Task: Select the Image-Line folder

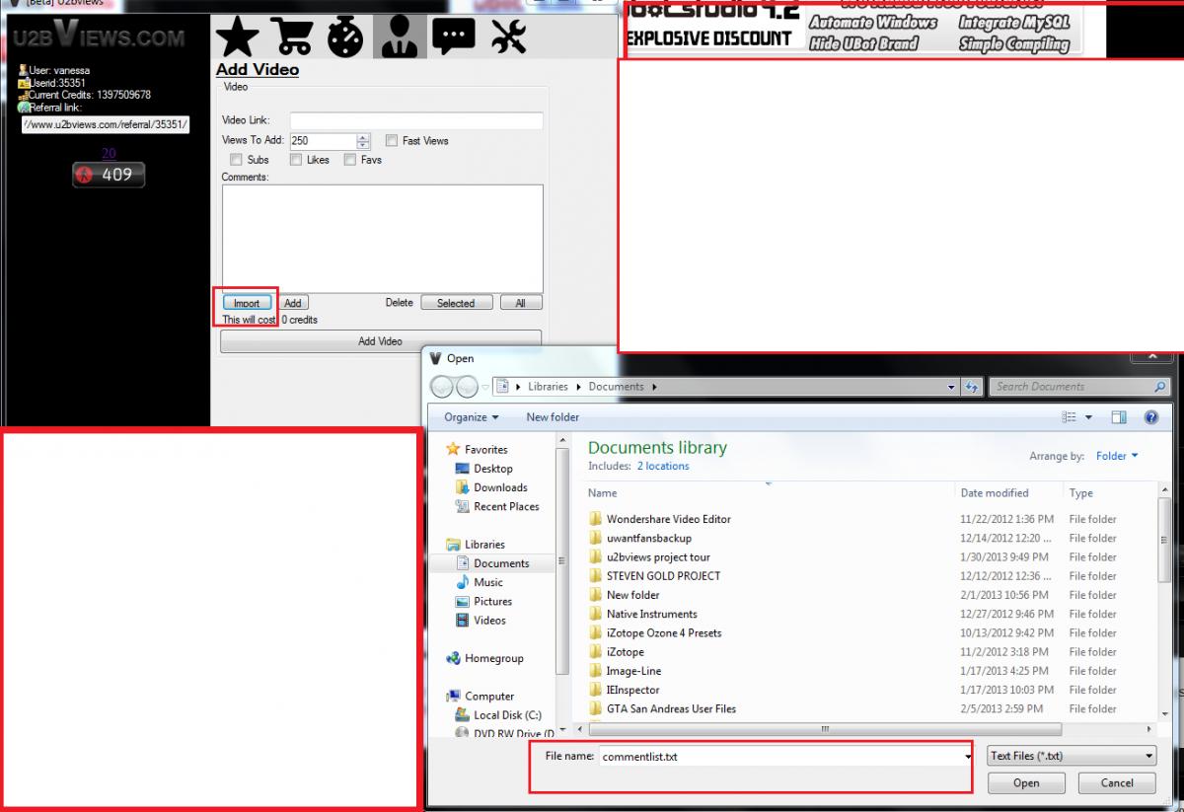Action: click(625, 671)
